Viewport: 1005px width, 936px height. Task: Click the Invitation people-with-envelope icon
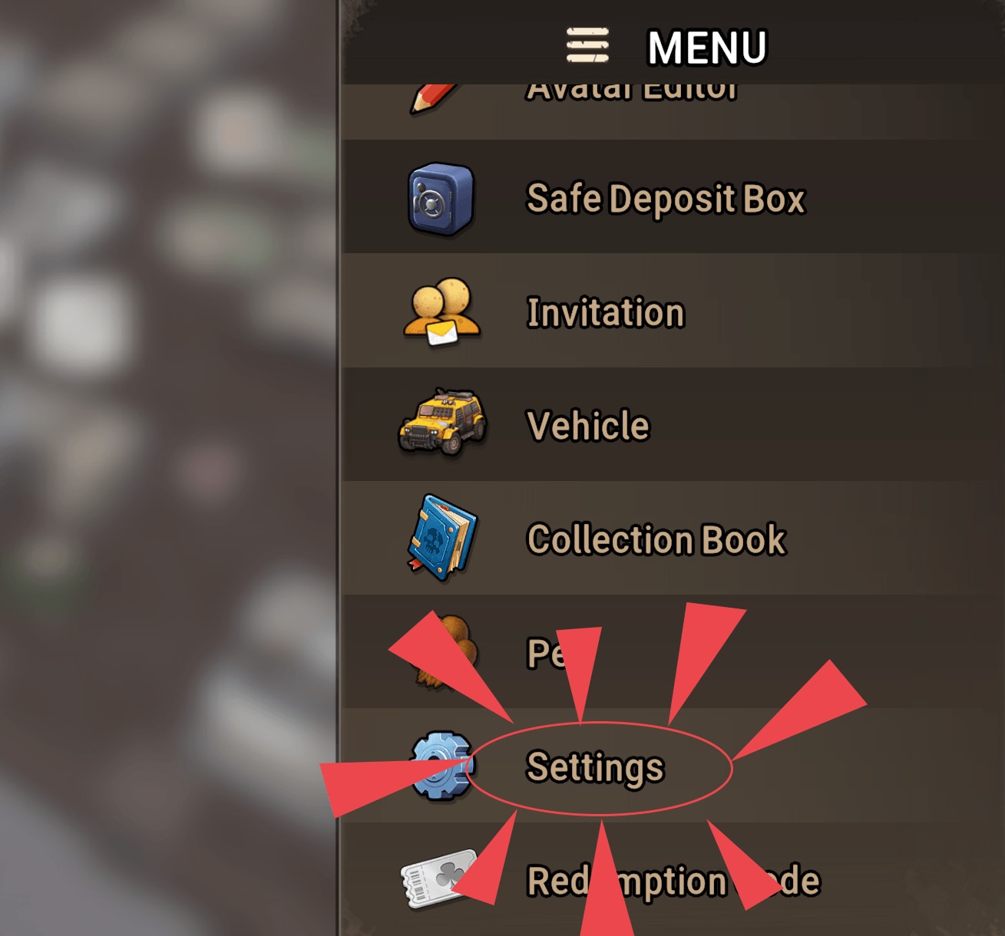441,311
